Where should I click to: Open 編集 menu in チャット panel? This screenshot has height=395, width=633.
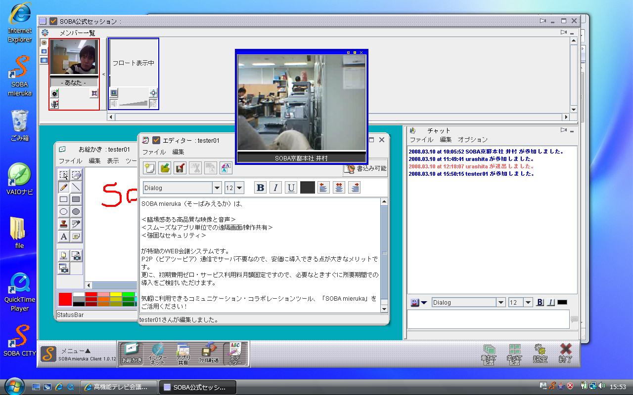click(446, 140)
